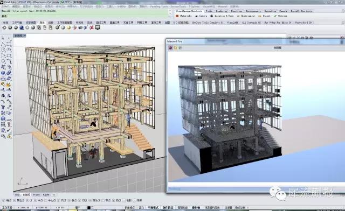The height and width of the screenshot is (211, 345).
Task: Click the black layer color swatch
Action: 88,207
